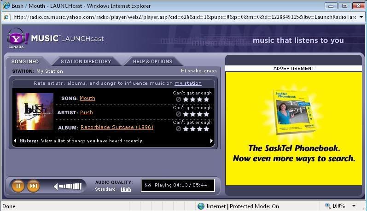367x211 pixels.
Task: Rate song Mouth with the fourth star
Action: [x=206, y=100]
